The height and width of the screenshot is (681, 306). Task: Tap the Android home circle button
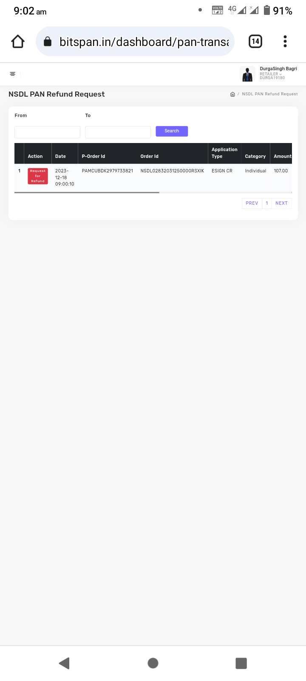coord(153,663)
